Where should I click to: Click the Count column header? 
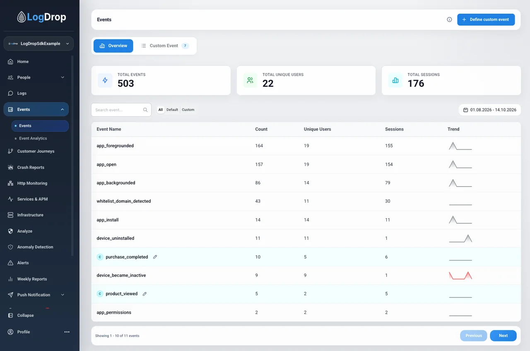(261, 129)
